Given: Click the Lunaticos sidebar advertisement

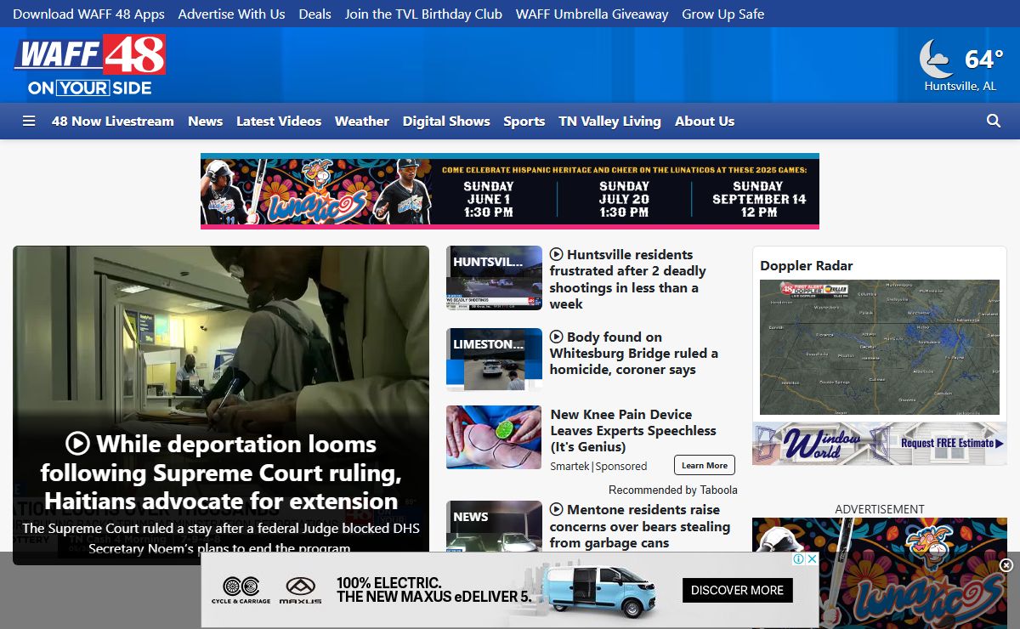Looking at the screenshot, I should click(x=880, y=573).
